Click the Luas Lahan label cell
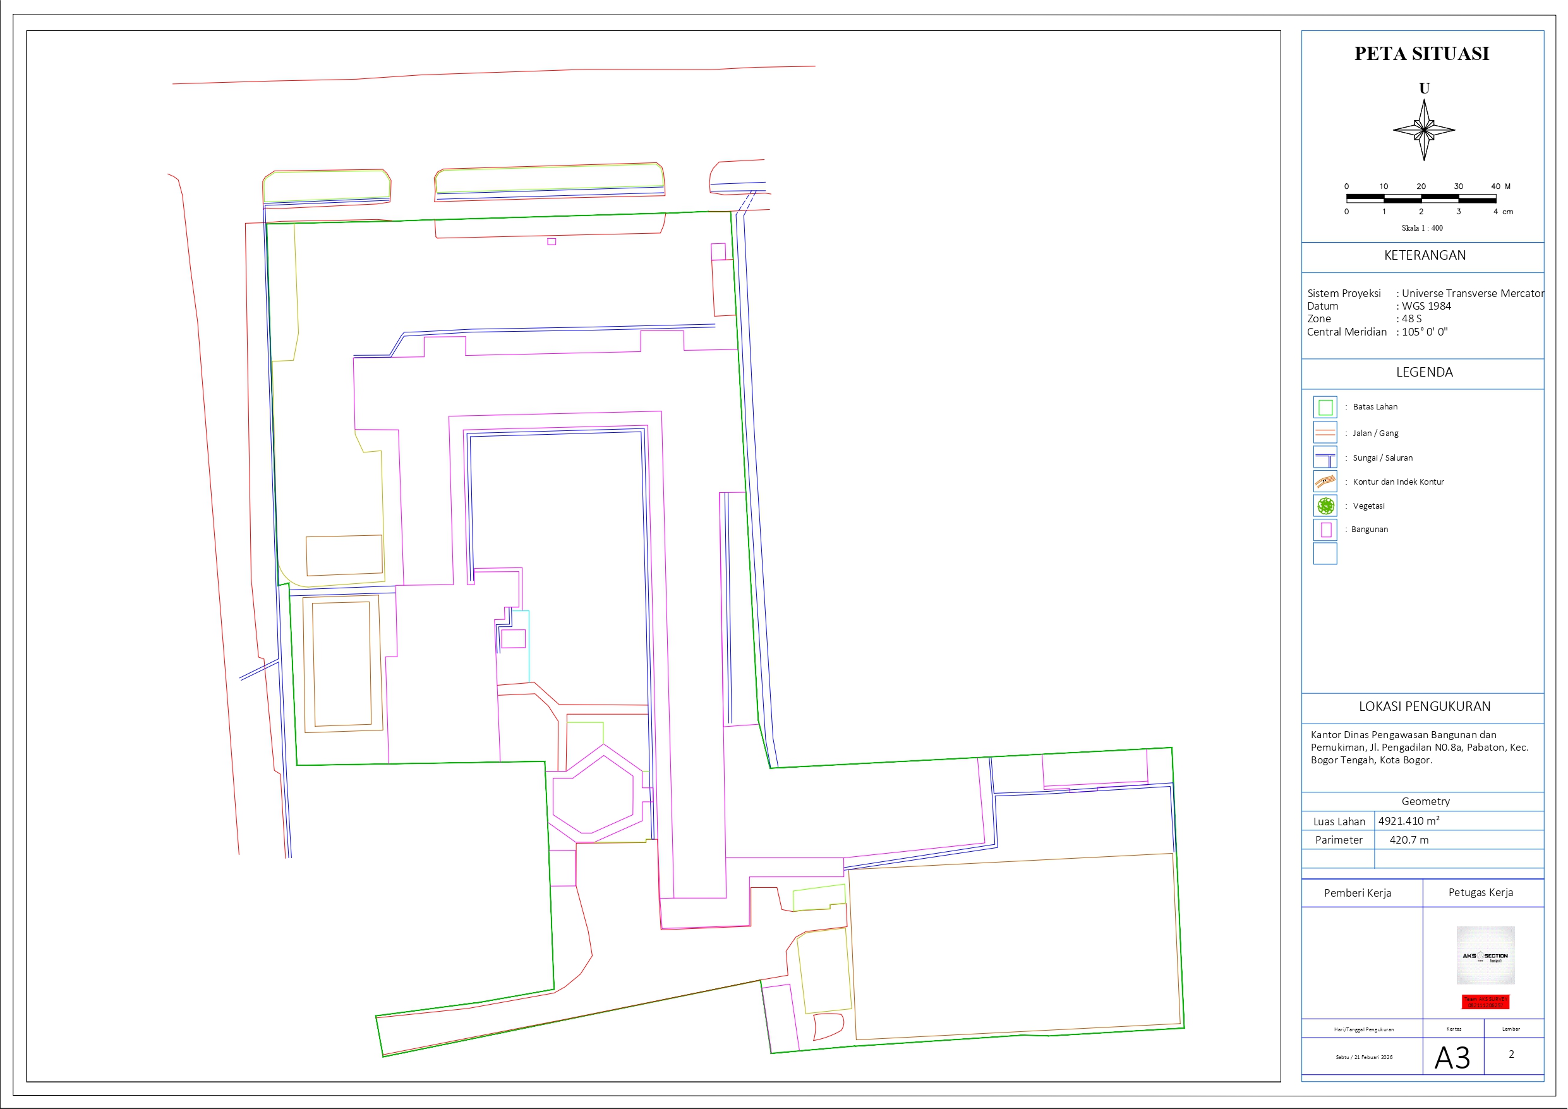The width and height of the screenshot is (1568, 1109). point(1339,821)
